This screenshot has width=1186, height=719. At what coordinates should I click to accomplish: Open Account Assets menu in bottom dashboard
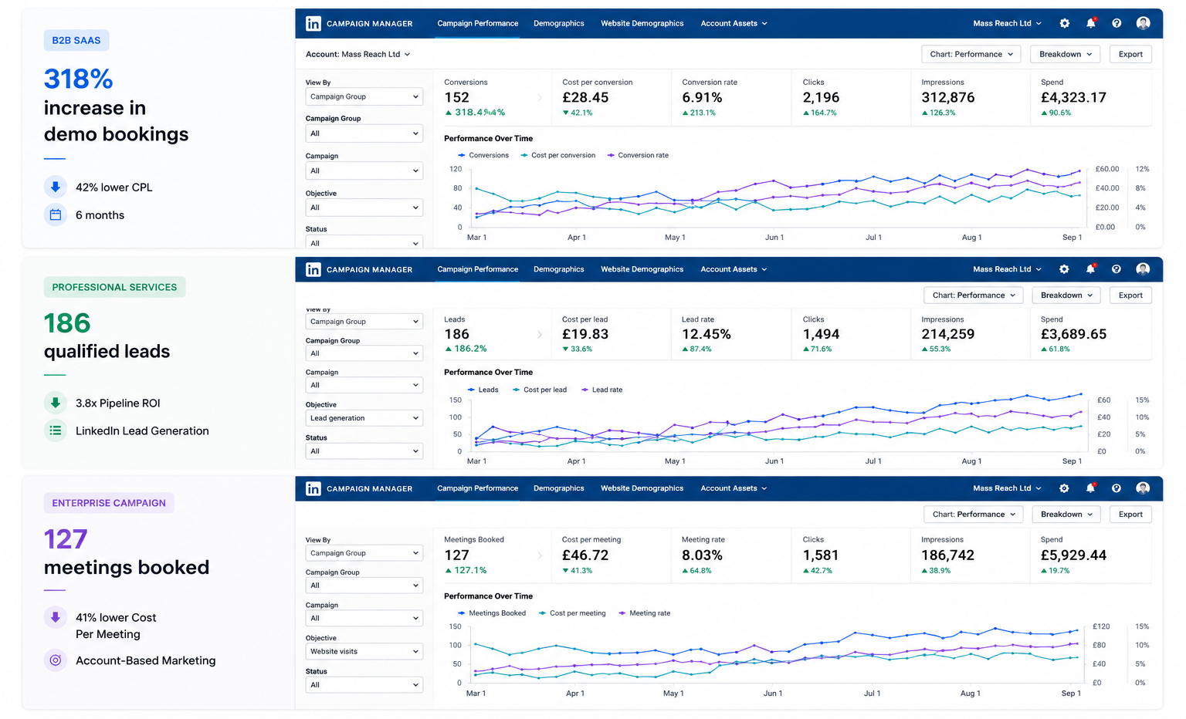[x=734, y=488]
